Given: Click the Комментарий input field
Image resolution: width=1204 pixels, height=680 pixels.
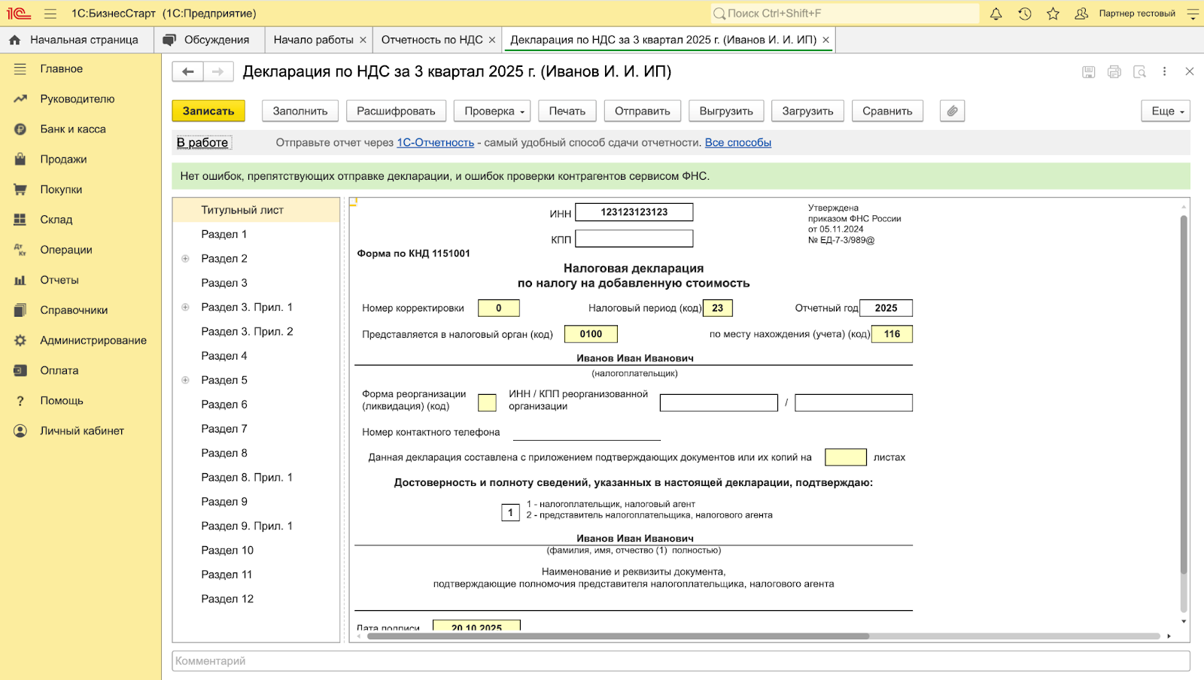Looking at the screenshot, I should [680, 660].
